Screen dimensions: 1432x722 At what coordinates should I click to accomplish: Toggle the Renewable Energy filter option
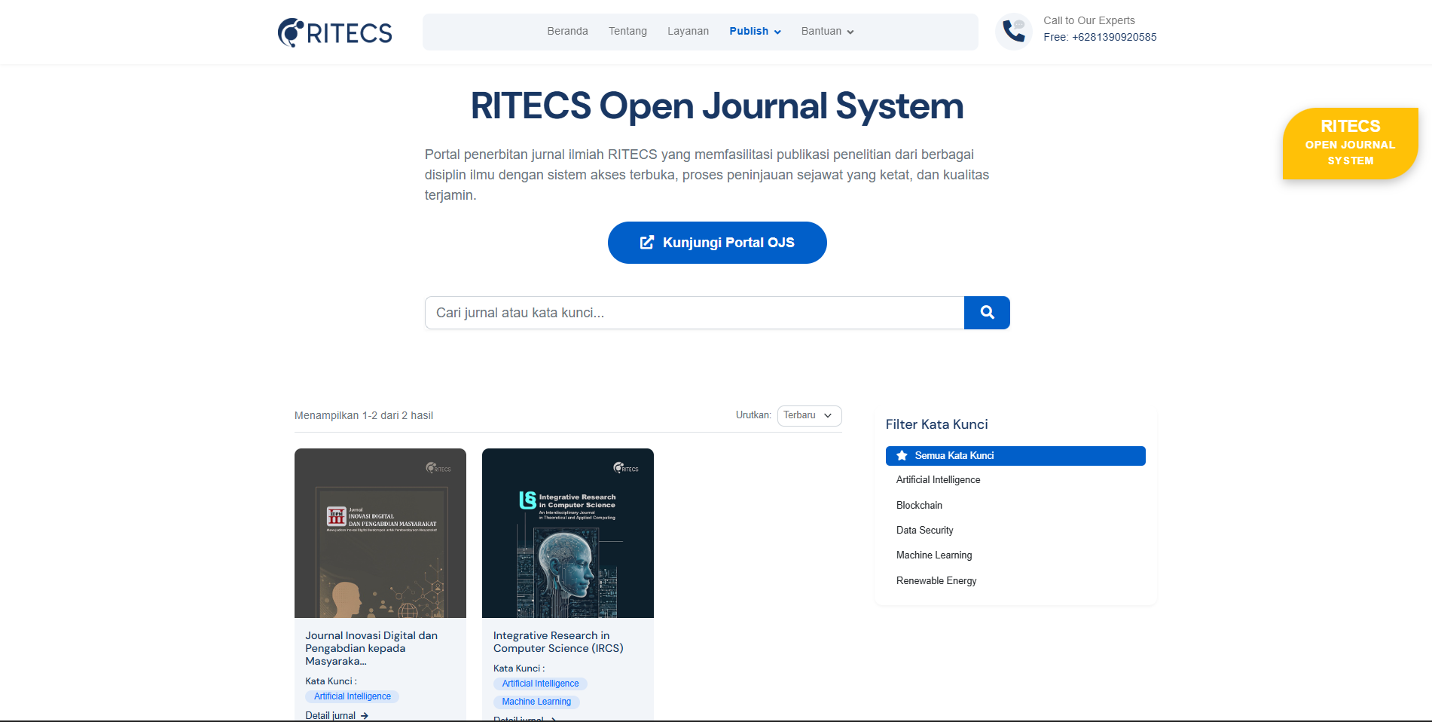point(936,580)
